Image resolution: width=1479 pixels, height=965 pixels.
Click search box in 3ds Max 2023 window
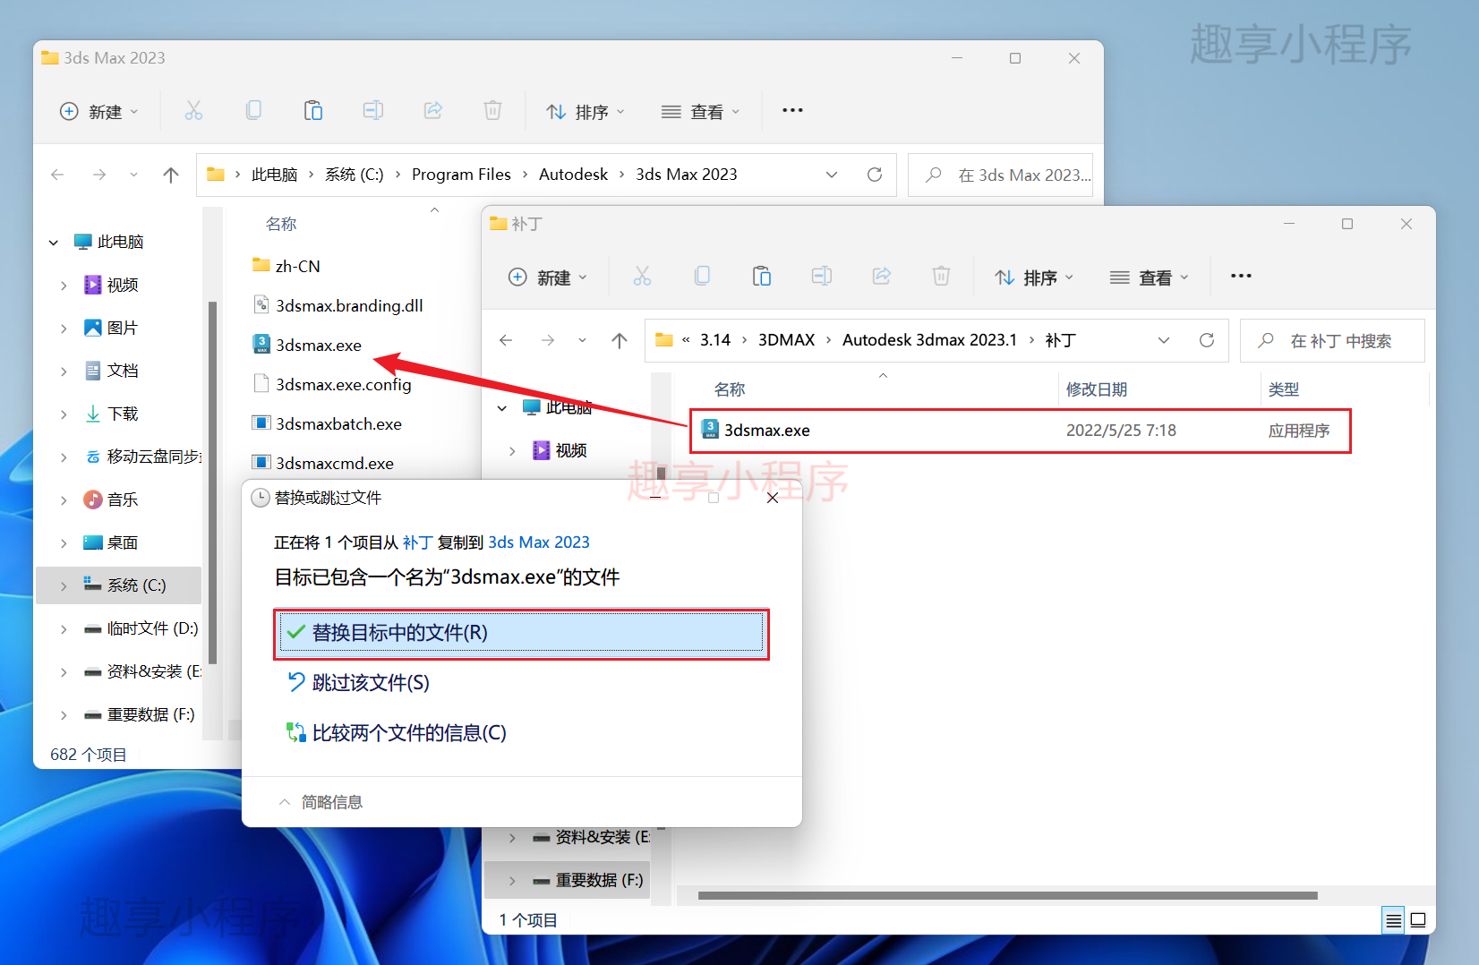[1001, 175]
